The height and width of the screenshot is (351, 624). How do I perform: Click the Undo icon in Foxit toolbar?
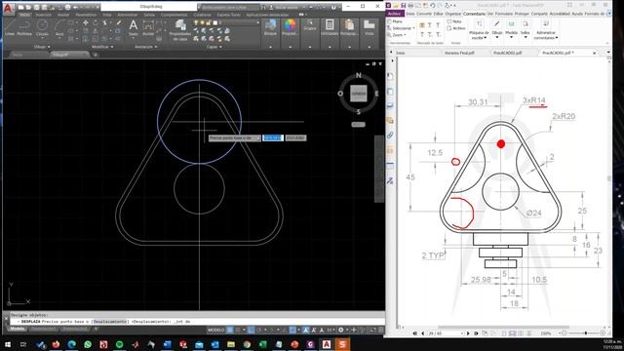(433, 5)
